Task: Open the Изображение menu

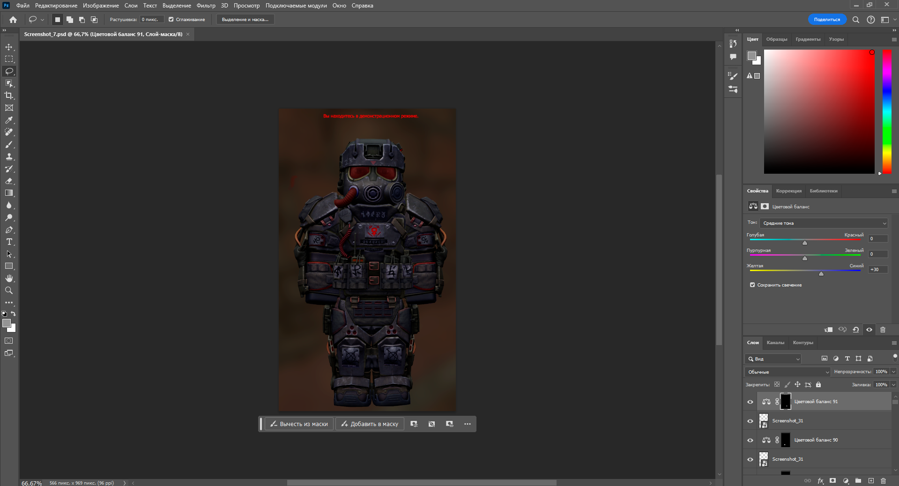Action: point(101,6)
